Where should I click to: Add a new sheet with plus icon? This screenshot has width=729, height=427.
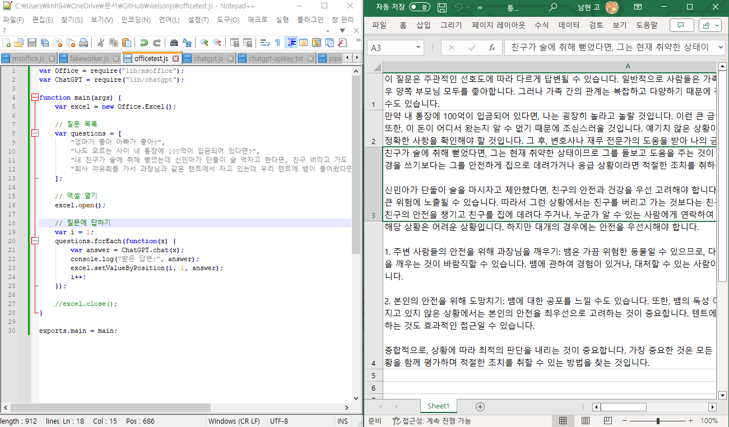pos(480,406)
